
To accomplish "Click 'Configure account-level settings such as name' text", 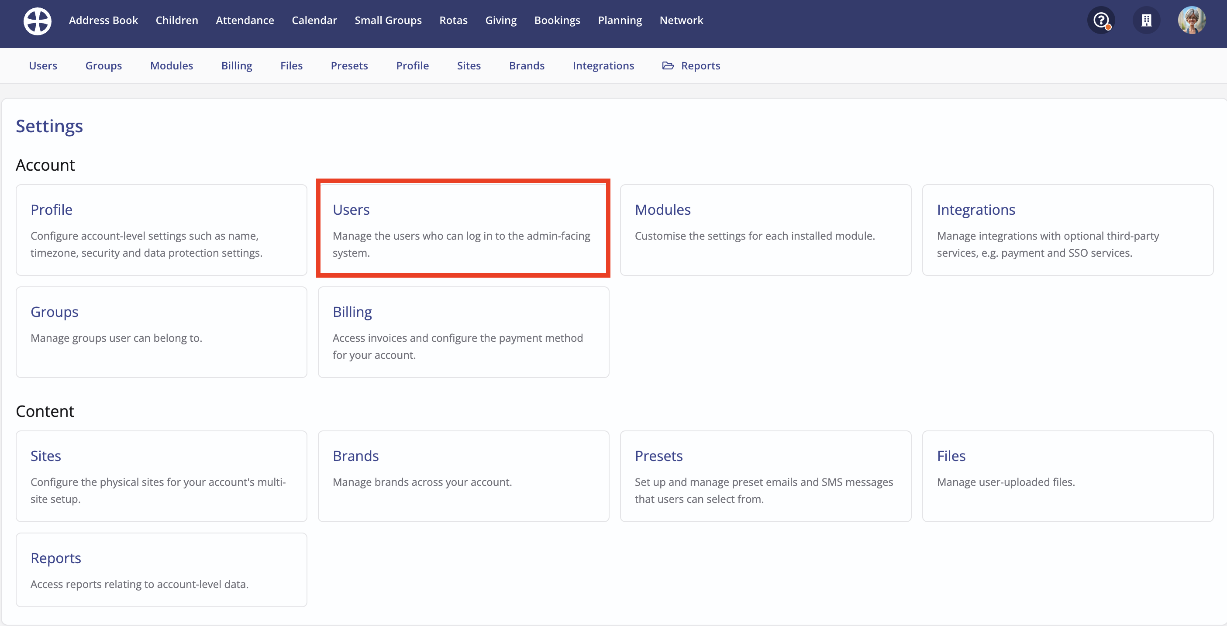I will tap(146, 244).
